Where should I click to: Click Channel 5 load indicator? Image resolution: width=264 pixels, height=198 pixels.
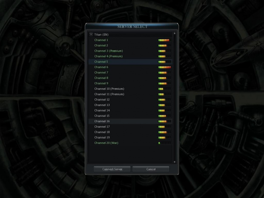click(x=165, y=62)
